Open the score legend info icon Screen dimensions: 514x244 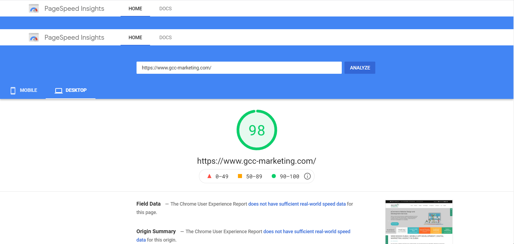tap(307, 176)
